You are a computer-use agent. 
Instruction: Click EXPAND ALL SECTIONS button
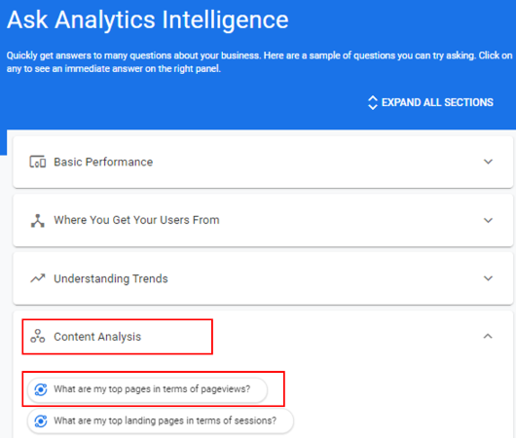point(430,102)
